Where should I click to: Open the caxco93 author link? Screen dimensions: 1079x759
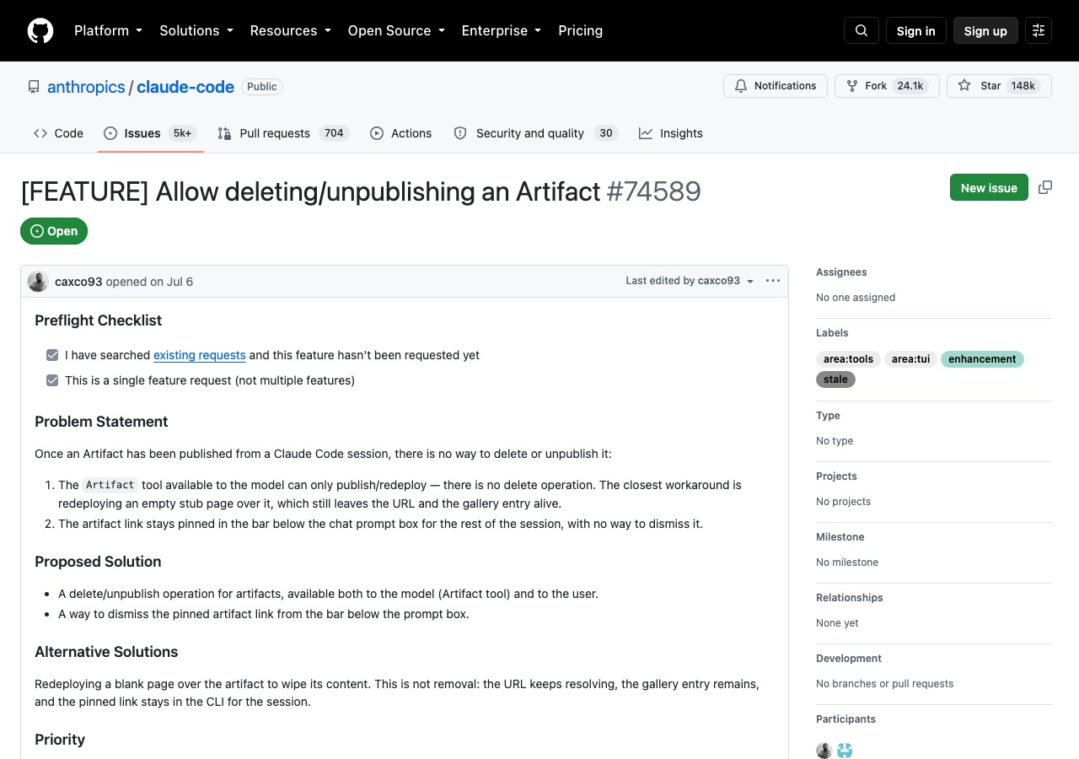click(78, 282)
